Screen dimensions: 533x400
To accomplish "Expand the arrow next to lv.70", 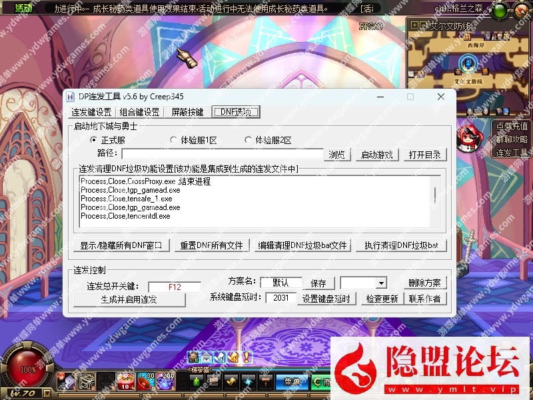I will [x=47, y=394].
